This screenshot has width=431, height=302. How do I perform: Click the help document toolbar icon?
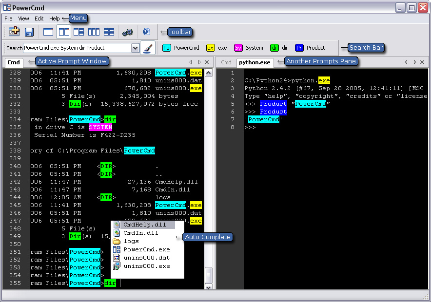pyautogui.click(x=146, y=32)
